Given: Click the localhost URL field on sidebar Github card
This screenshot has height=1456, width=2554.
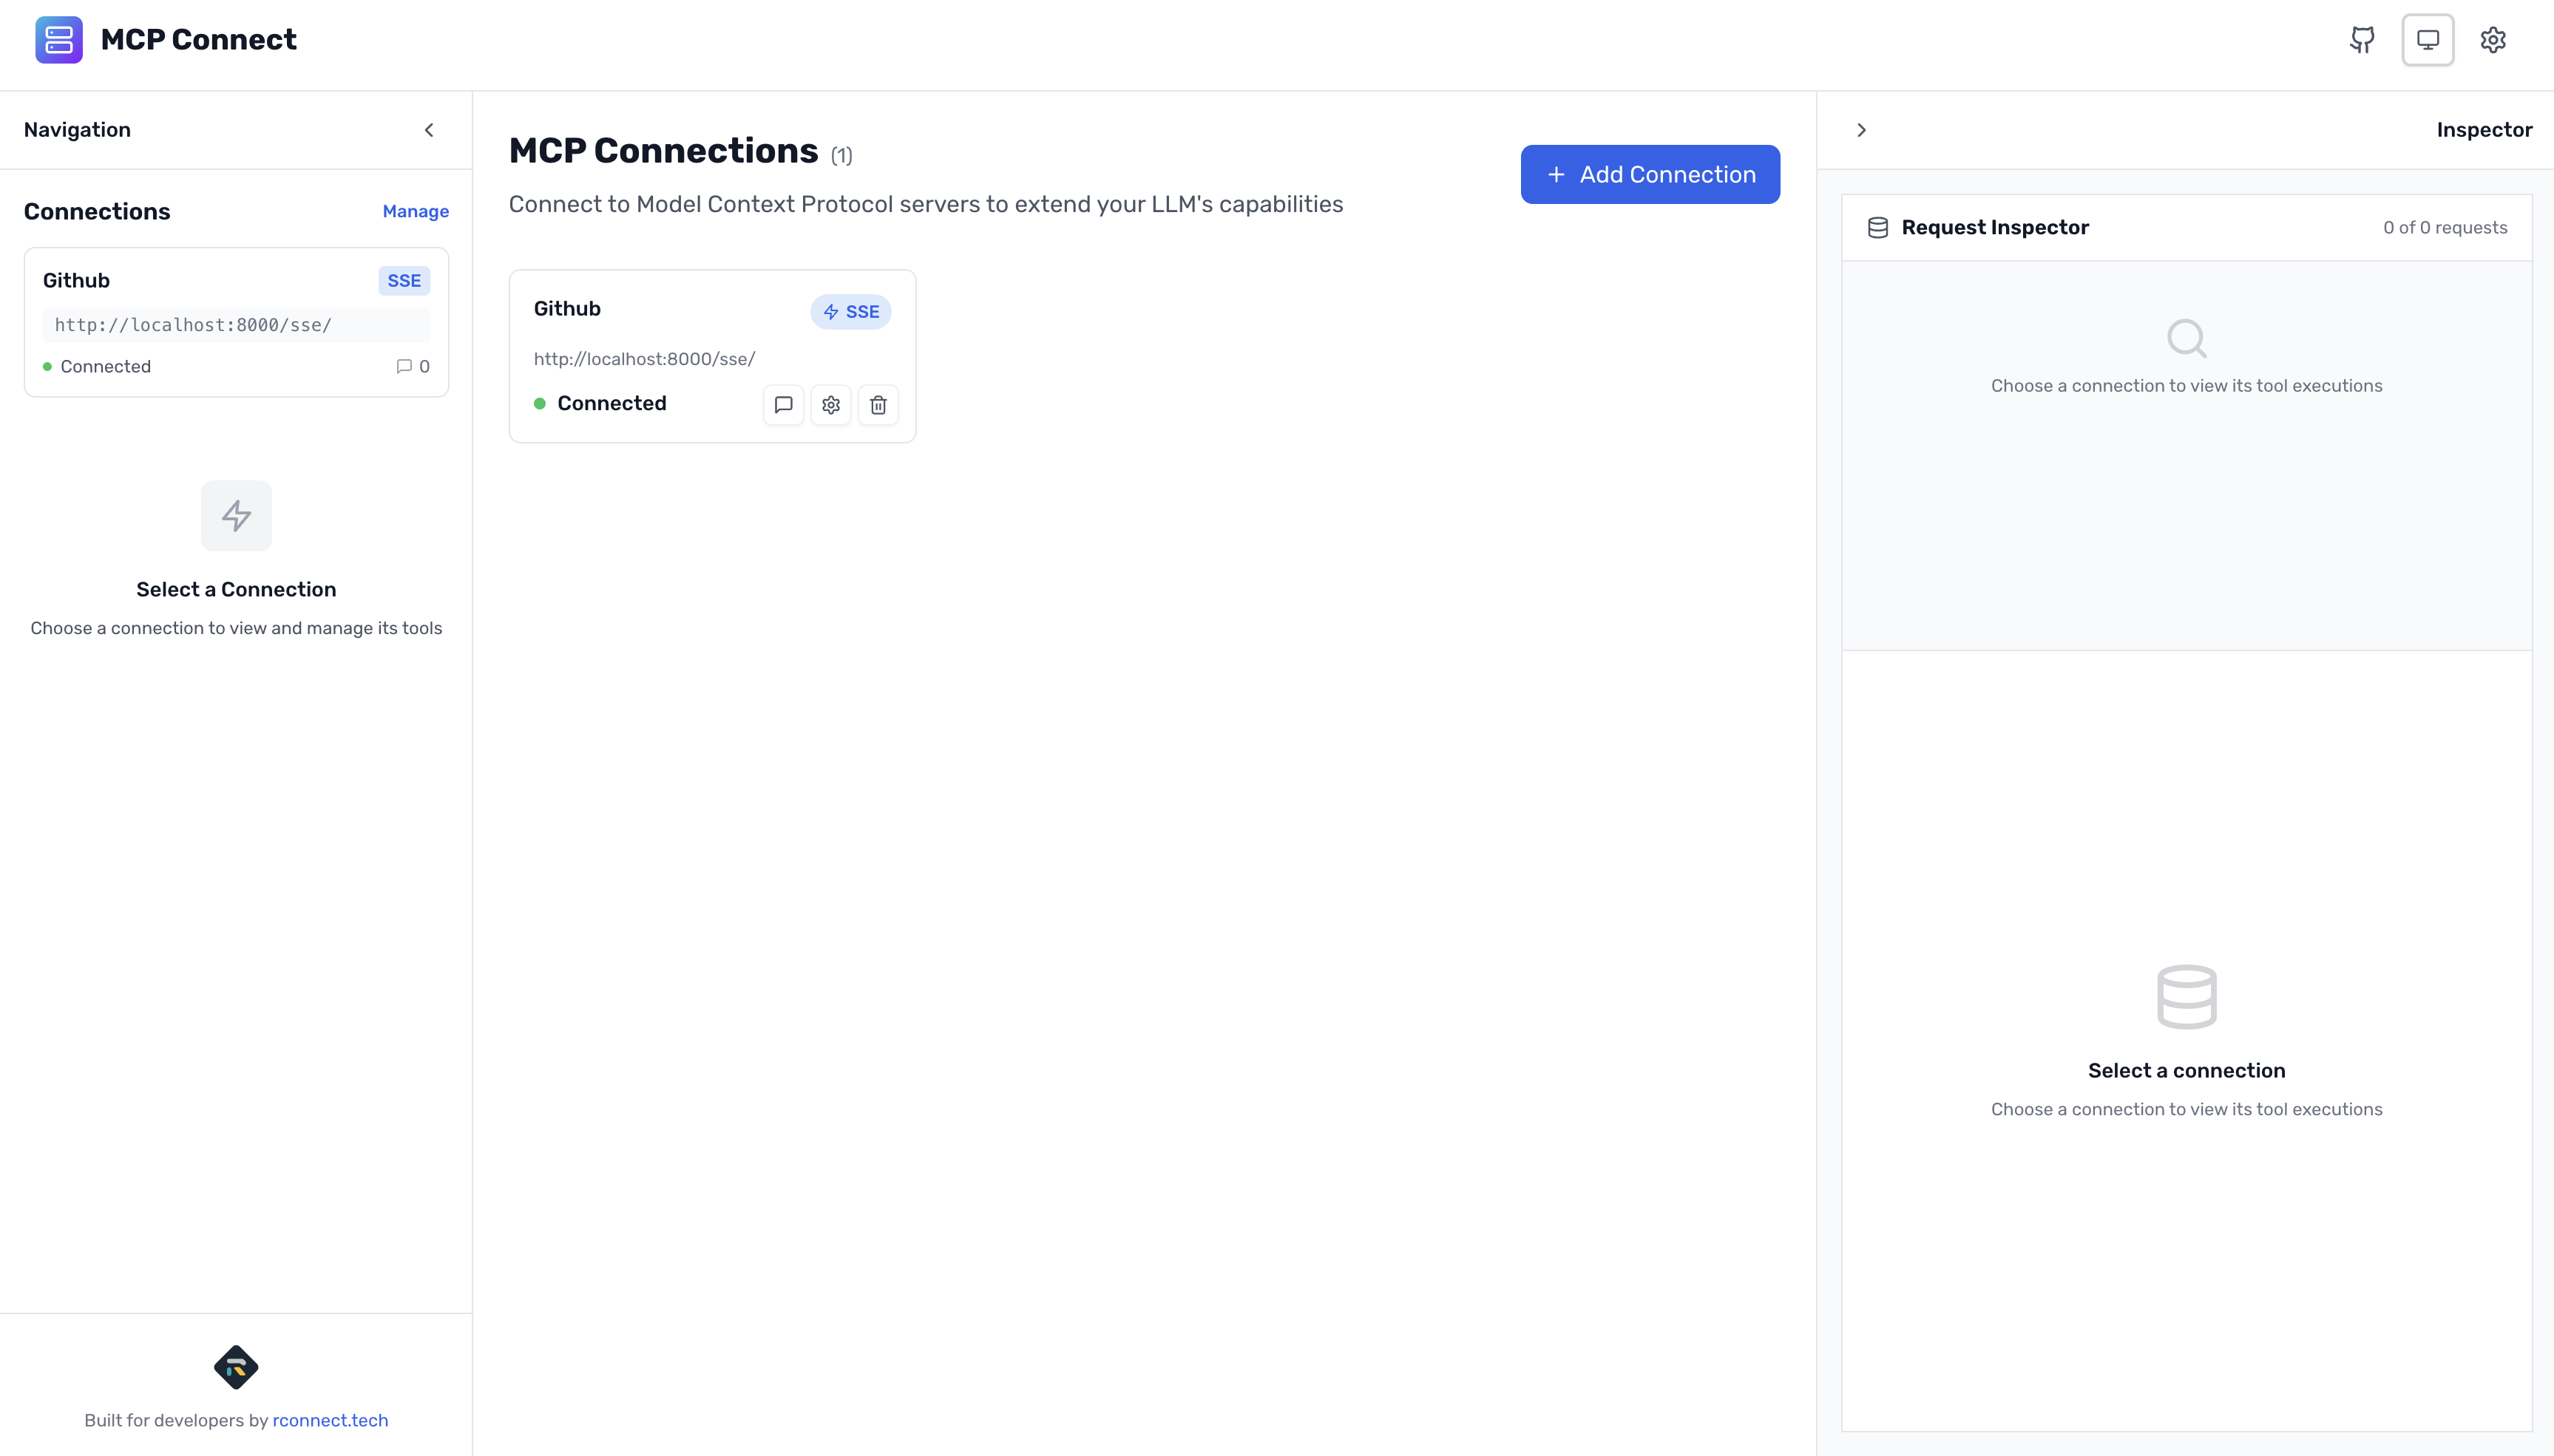Looking at the screenshot, I should click(x=236, y=324).
